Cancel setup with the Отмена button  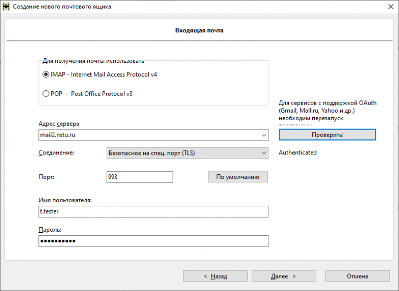357,276
